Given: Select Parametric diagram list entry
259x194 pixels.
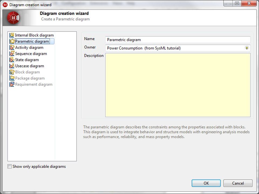Looking at the screenshot, I should tap(32, 41).
